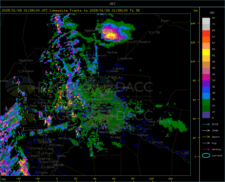Click the pink bip arrow legend icon
This screenshot has height=182, width=225.
(x=206, y=143)
